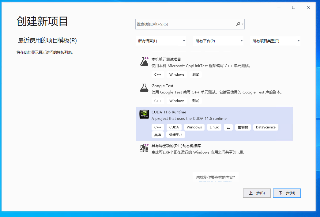Click the 控制台 console tag

[x=243, y=127]
